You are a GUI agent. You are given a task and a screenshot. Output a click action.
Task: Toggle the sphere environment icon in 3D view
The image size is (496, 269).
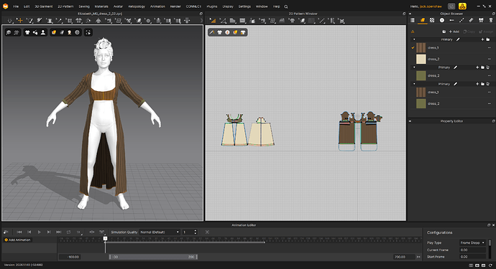coord(77,32)
